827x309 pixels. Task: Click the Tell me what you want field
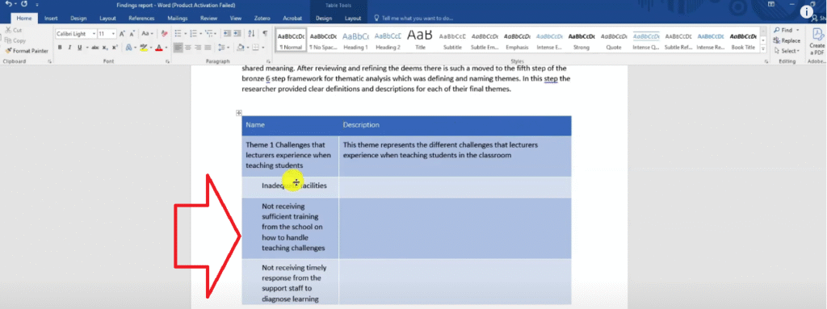[x=414, y=18]
